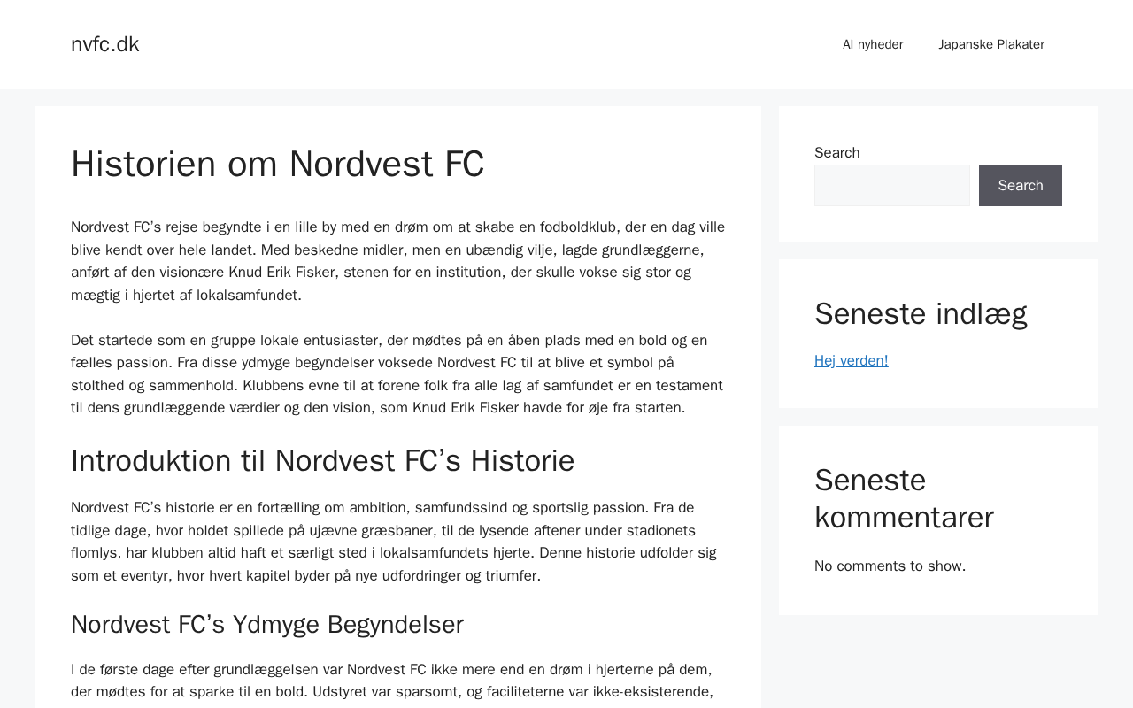Click the Seneste kommentarer widget heading
The width and height of the screenshot is (1133, 708).
click(903, 498)
